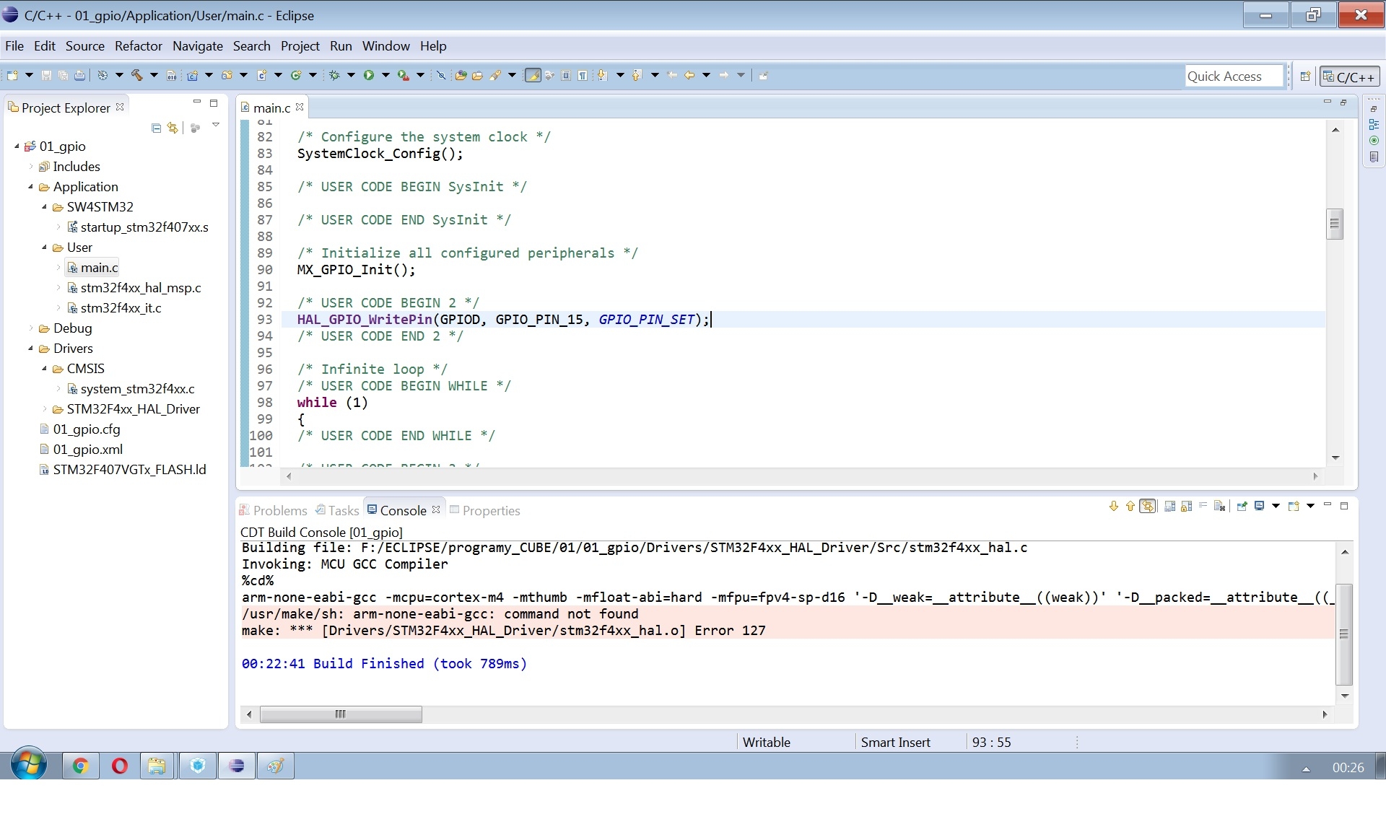Screen dimensions: 1386x827
Task: Expand the Debug folder node
Action: (x=31, y=328)
